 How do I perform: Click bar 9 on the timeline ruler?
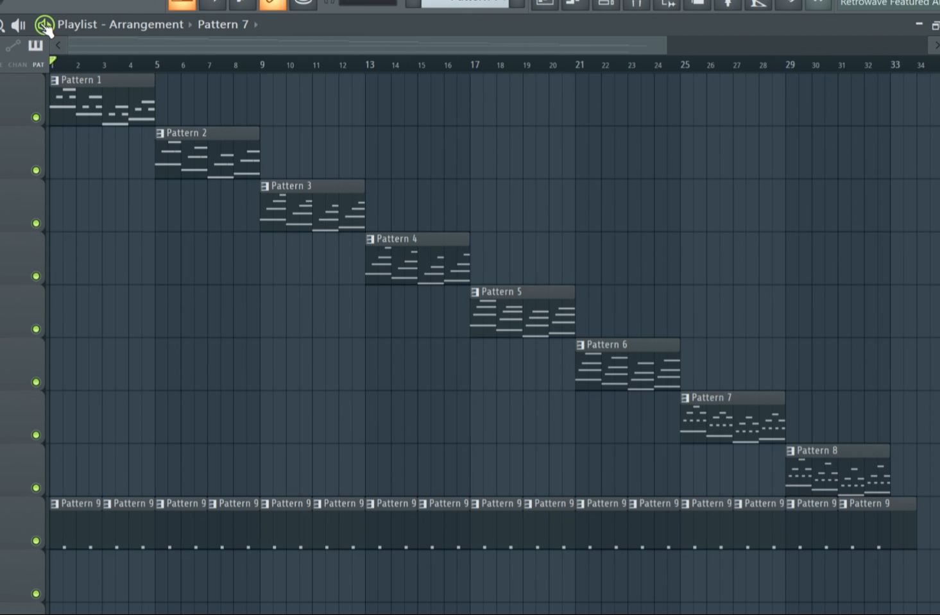tap(262, 65)
